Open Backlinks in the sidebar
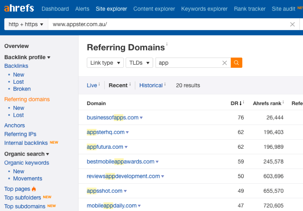This screenshot has height=211, width=303. tap(16, 66)
